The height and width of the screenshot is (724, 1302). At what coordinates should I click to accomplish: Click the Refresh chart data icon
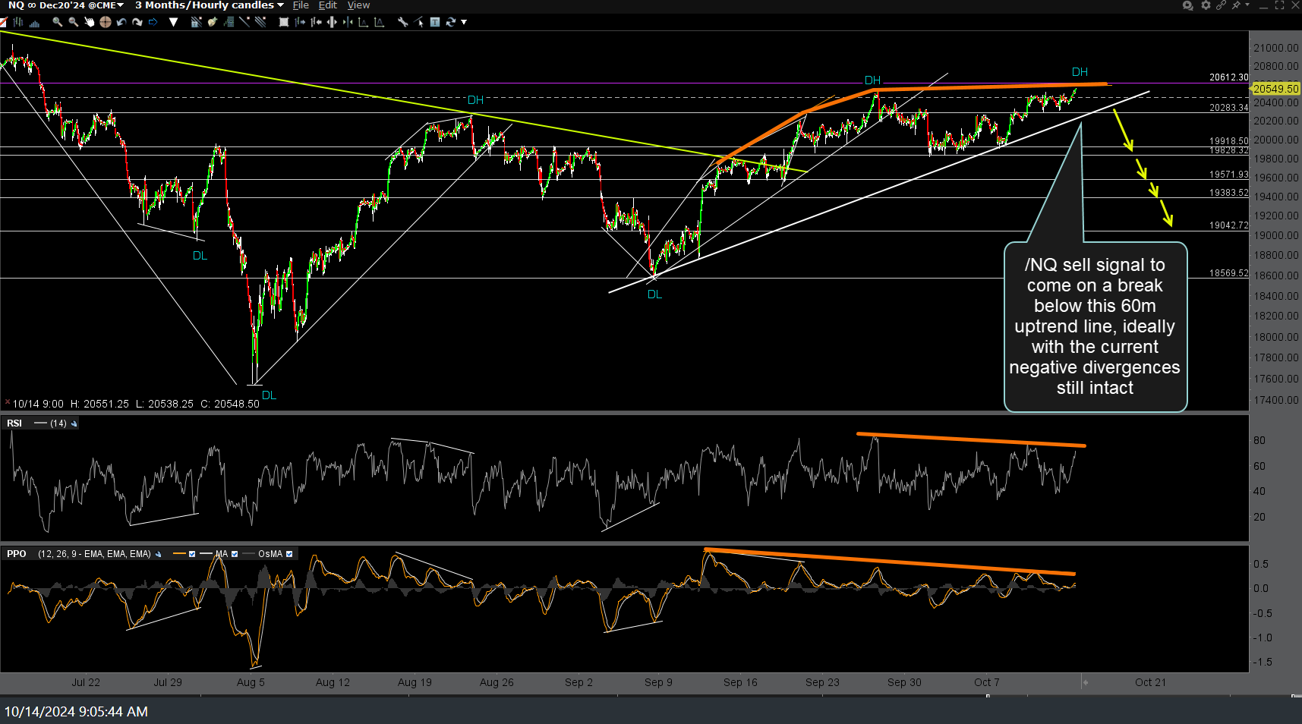(450, 22)
